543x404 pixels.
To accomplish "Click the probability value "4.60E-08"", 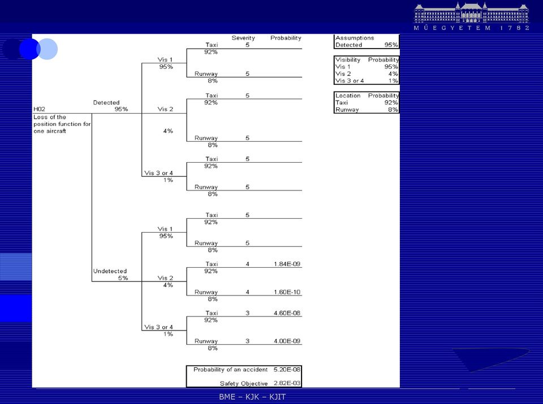I will 287,313.
